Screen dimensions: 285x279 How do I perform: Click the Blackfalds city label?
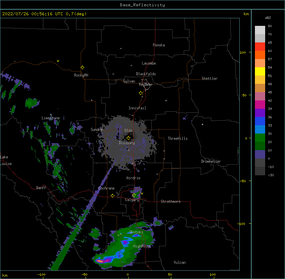pos(146,74)
